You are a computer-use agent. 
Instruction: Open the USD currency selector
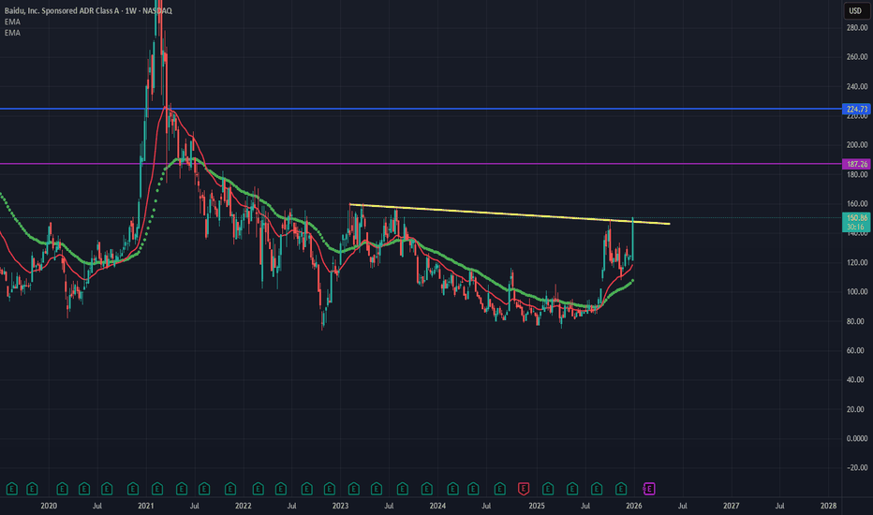click(855, 10)
